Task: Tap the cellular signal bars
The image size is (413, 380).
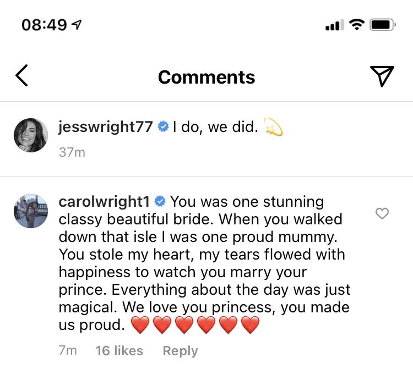Action: pos(334,25)
